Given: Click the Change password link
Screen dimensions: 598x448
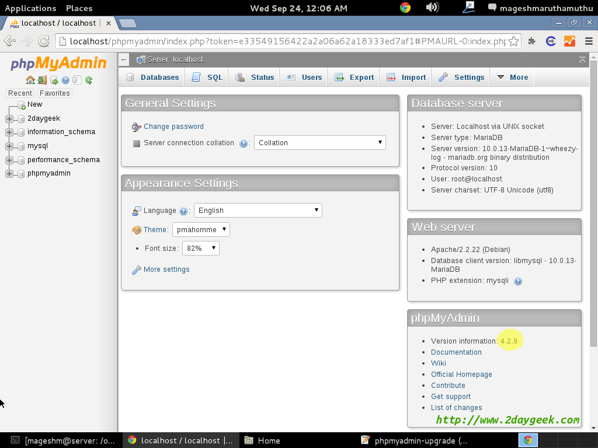Looking at the screenshot, I should click(173, 127).
